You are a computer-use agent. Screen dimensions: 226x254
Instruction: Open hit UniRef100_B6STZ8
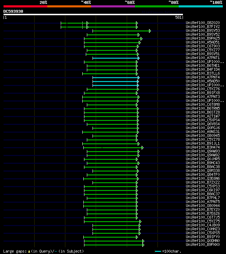tap(203, 112)
